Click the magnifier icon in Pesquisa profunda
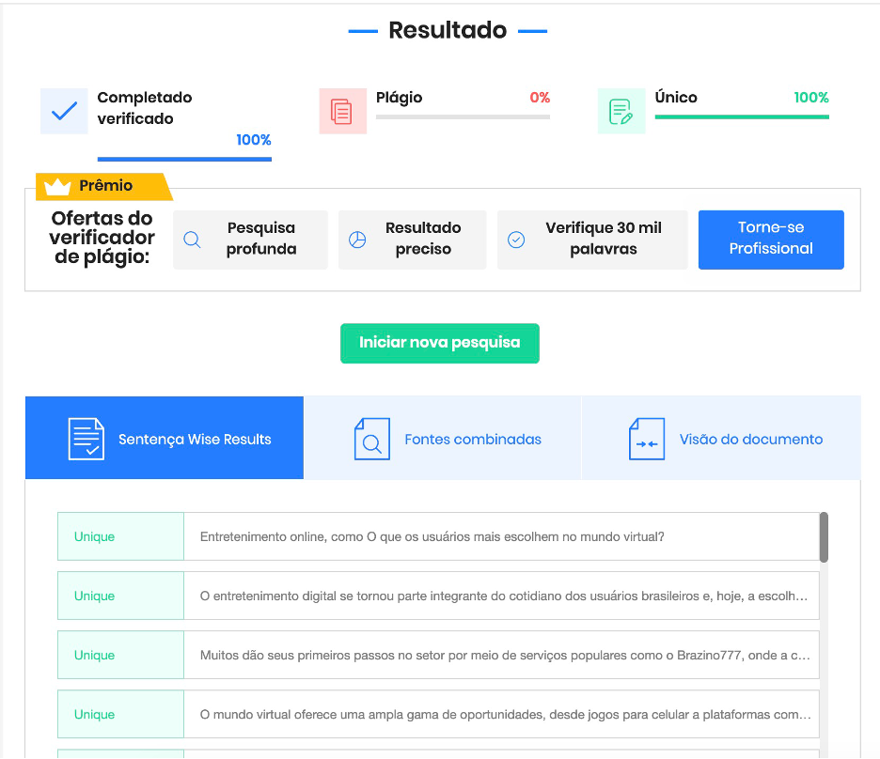The height and width of the screenshot is (759, 880). 192,240
